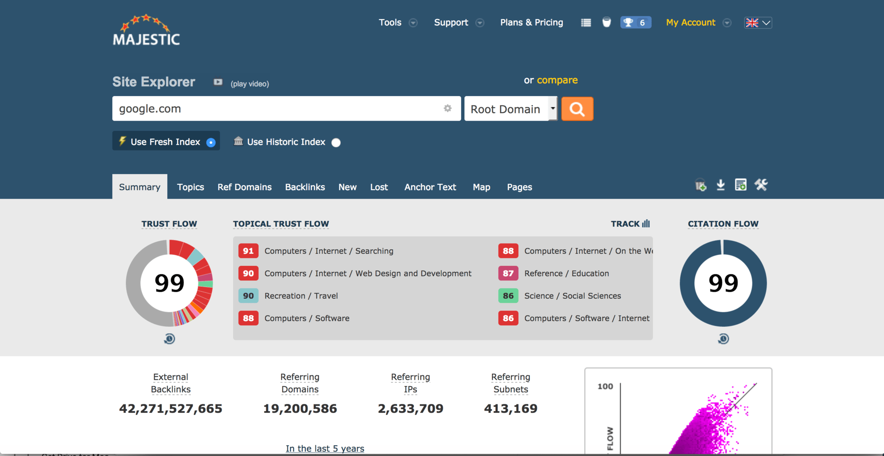Open the language flag selector
The height and width of the screenshot is (456, 884).
point(758,23)
